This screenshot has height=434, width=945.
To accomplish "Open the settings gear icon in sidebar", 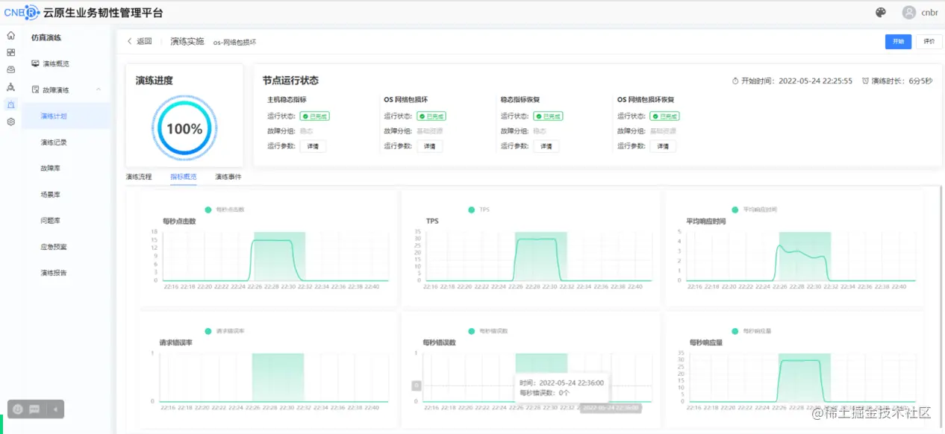I will (10, 122).
